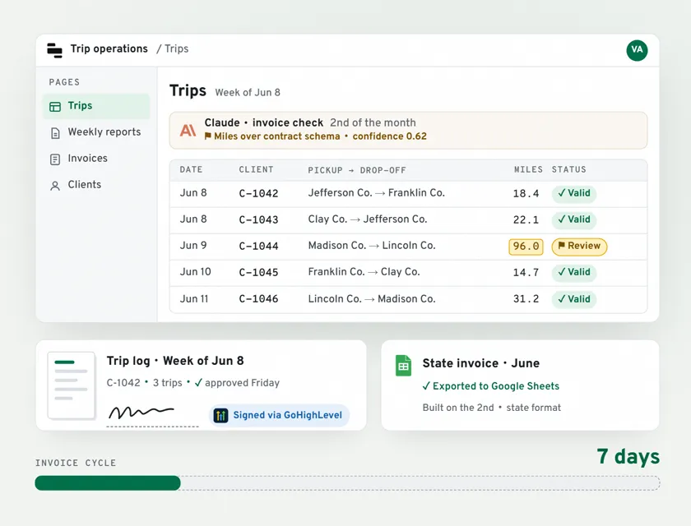The height and width of the screenshot is (526, 691).
Task: Click Trip log Week of Jun 8 title
Action: click(175, 361)
